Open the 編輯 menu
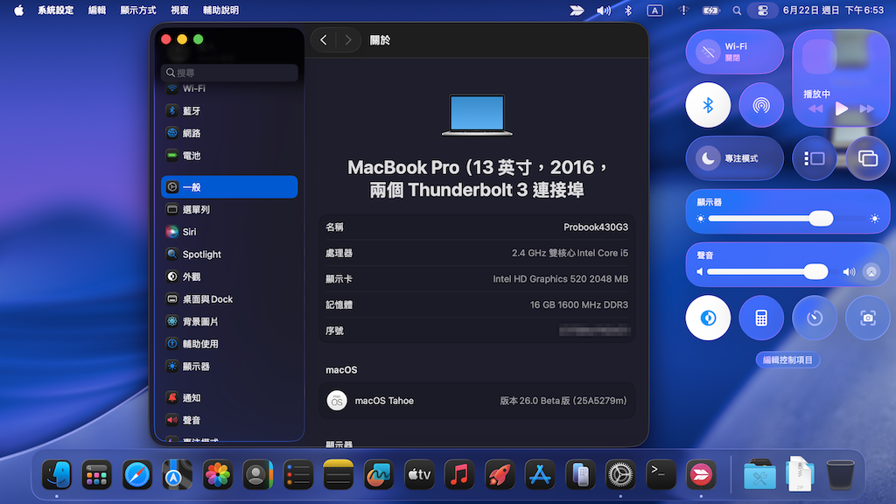This screenshot has height=504, width=896. 96,10
